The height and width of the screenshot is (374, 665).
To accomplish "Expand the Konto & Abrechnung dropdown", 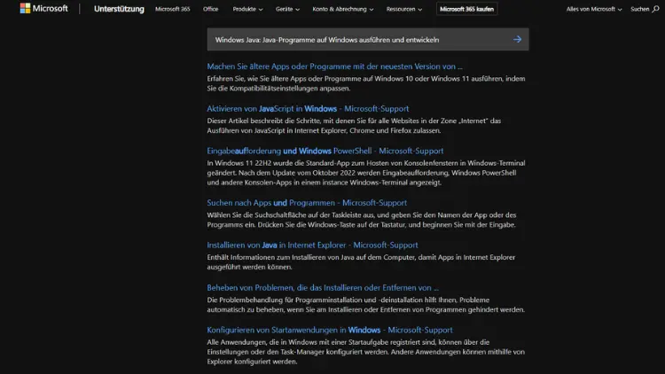I will (342, 9).
